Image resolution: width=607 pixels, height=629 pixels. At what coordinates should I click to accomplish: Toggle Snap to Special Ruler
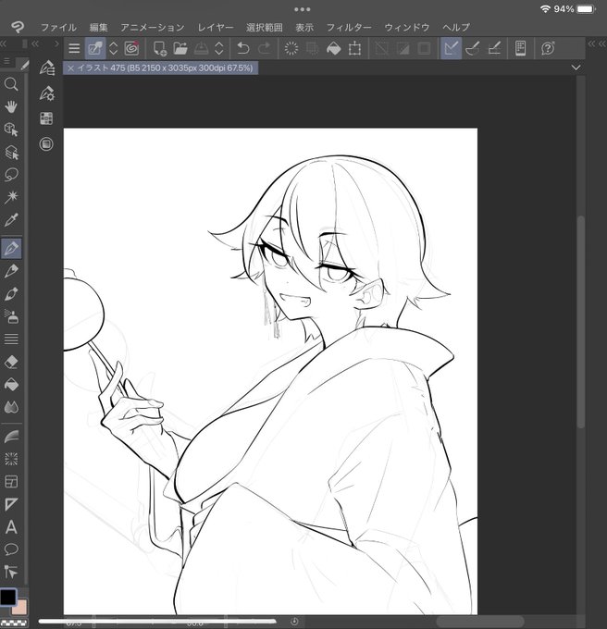(x=473, y=48)
